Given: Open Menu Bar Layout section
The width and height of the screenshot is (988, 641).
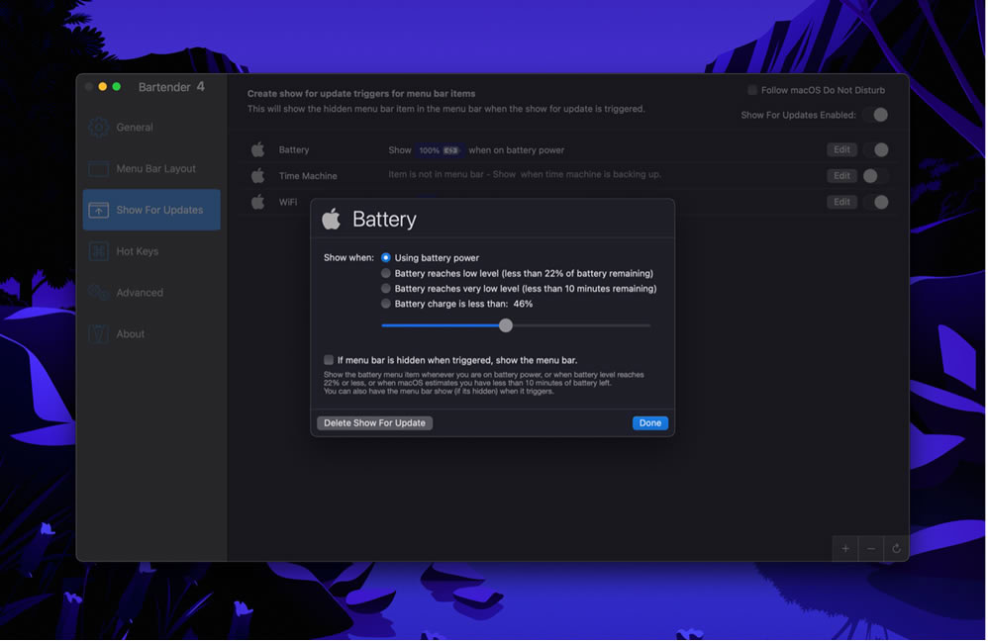Looking at the screenshot, I should pos(151,169).
